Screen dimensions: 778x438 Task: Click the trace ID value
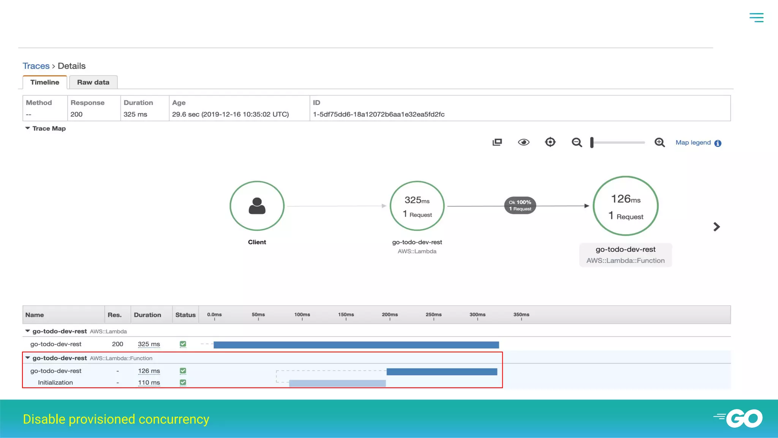coord(379,114)
